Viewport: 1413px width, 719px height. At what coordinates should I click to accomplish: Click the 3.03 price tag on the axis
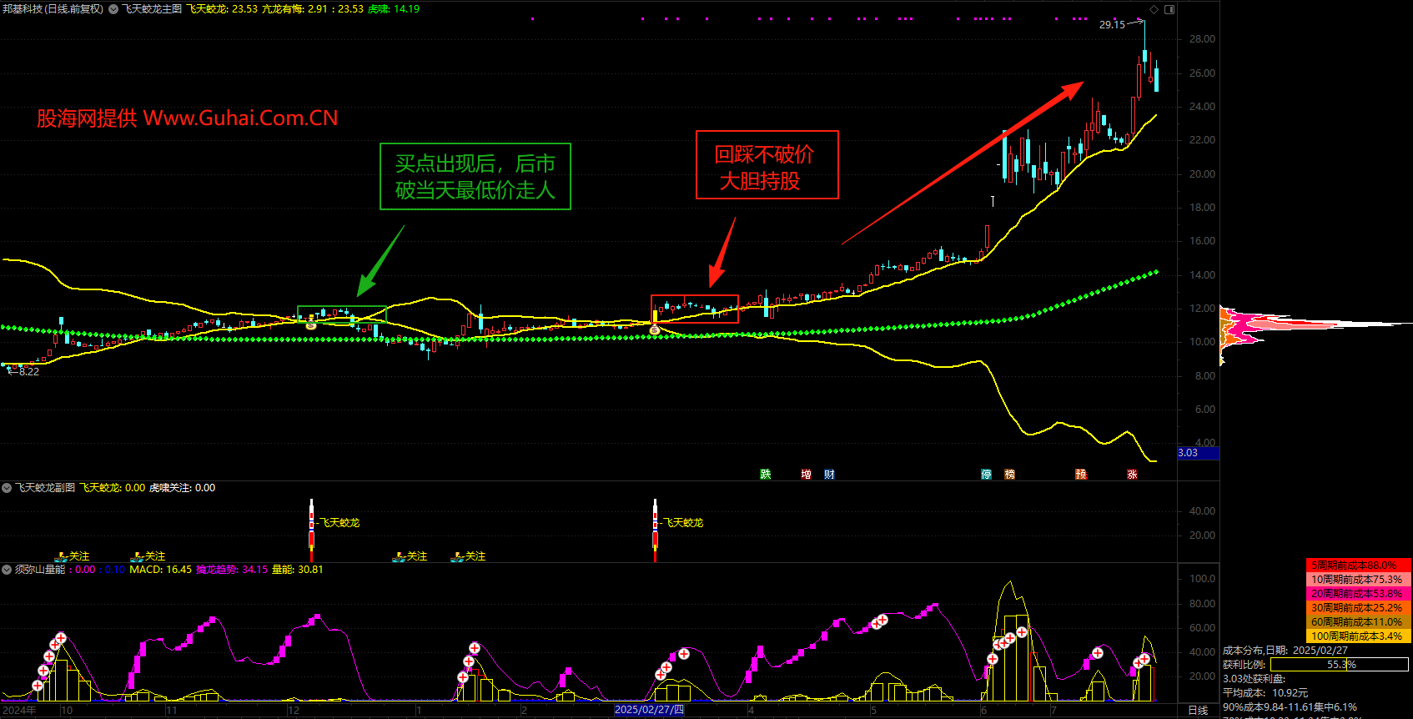click(1198, 453)
